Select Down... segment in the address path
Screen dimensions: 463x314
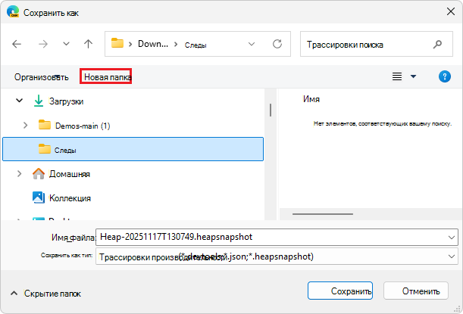(x=153, y=44)
